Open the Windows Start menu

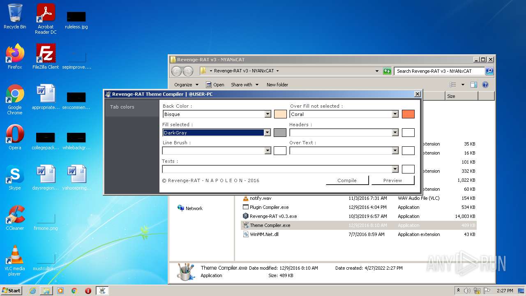pyautogui.click(x=12, y=291)
